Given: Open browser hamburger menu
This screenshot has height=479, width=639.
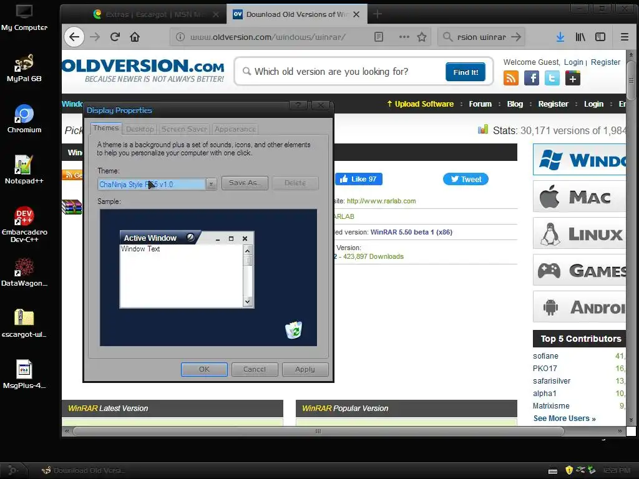Looking at the screenshot, I should [x=624, y=37].
